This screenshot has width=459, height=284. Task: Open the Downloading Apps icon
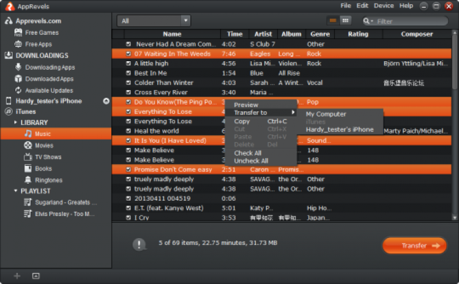[18, 67]
